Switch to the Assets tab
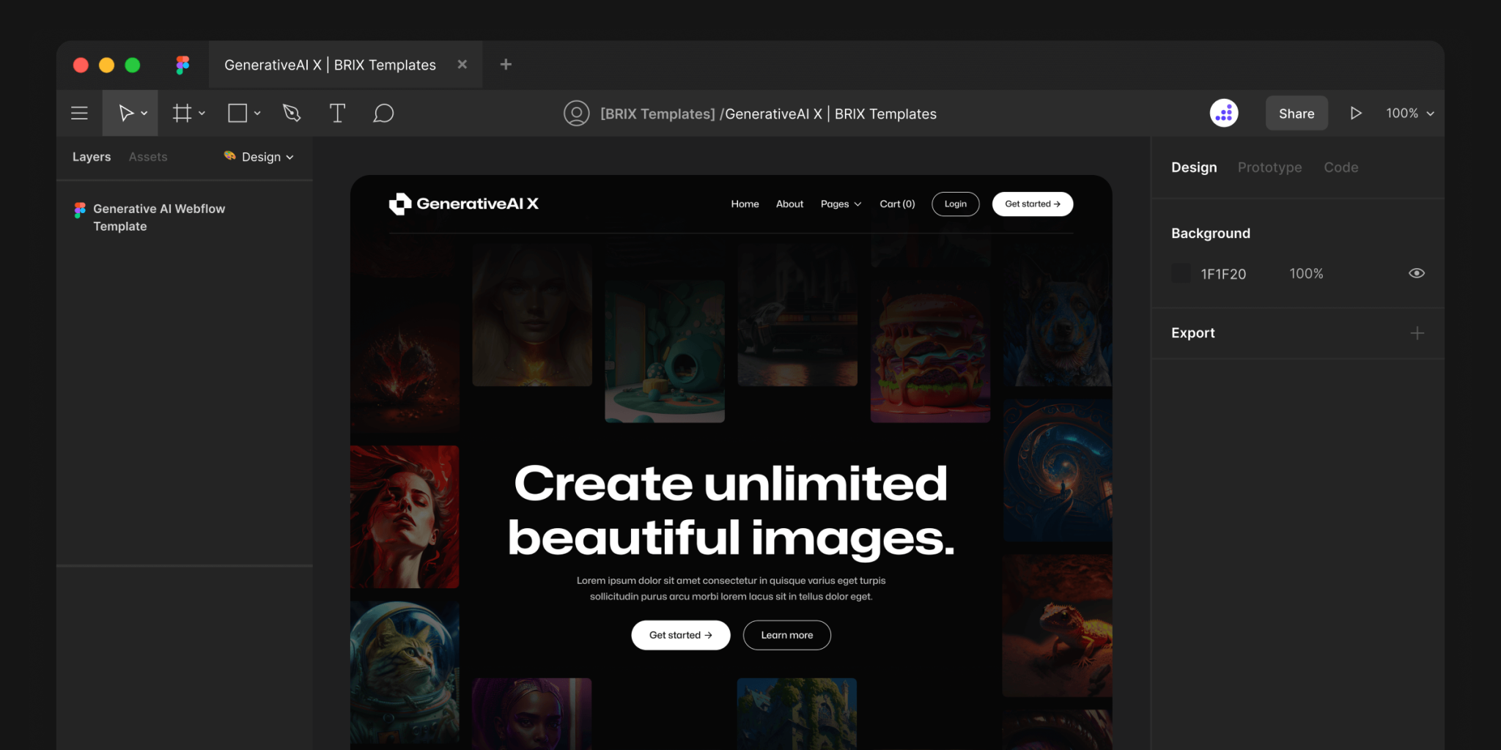Screen dimensions: 1501x750 click(148, 157)
